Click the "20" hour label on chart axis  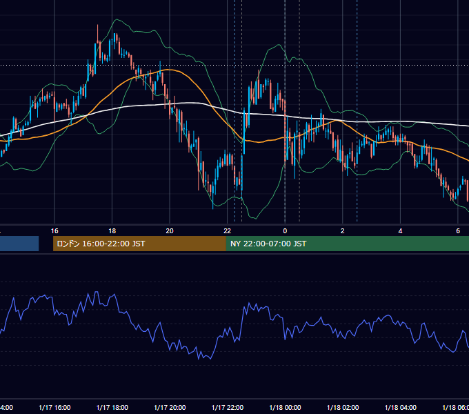(x=170, y=231)
